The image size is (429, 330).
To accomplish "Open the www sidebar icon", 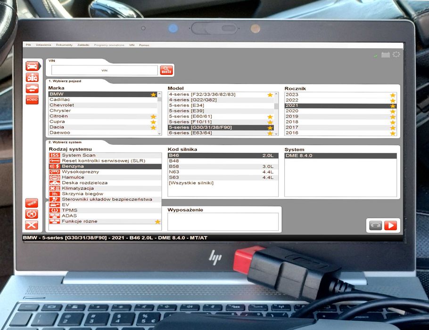I will click(x=32, y=203).
